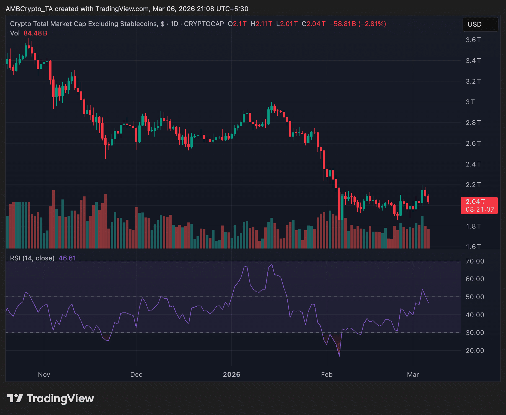
Task: Click the RSI value 46.61
Action: pyautogui.click(x=67, y=258)
